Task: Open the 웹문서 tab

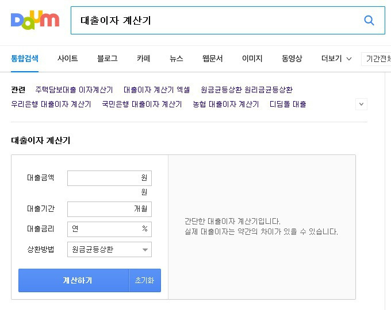Action: tap(212, 59)
